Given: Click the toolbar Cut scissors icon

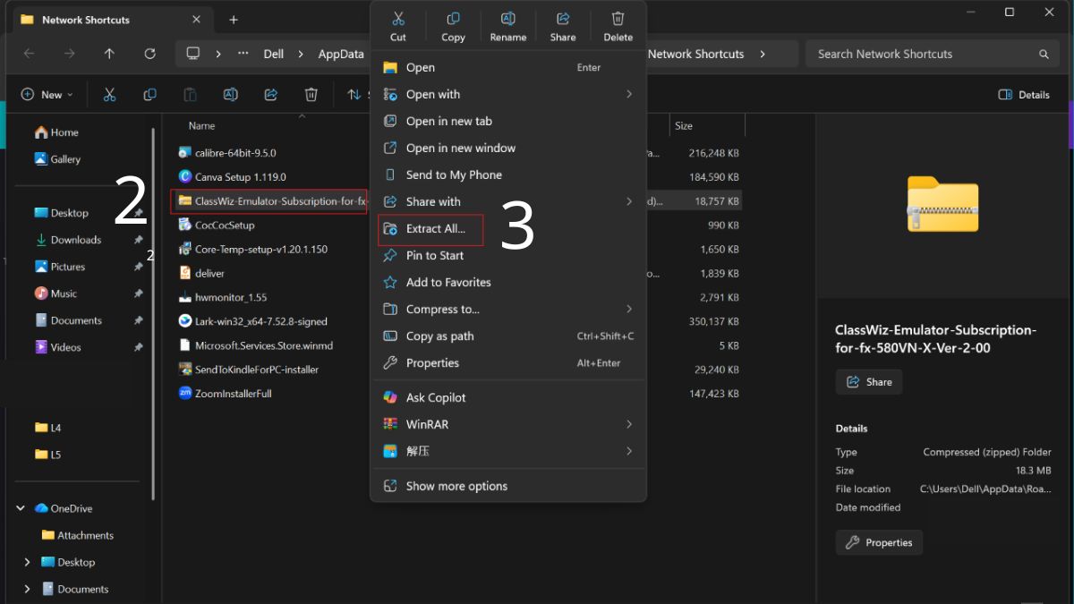Looking at the screenshot, I should click(109, 94).
